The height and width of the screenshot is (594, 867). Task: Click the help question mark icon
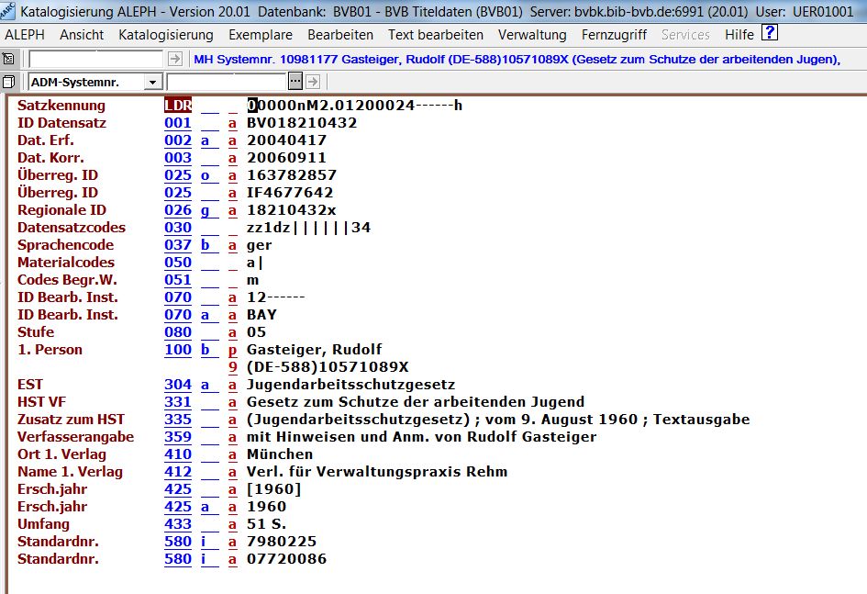(x=770, y=34)
